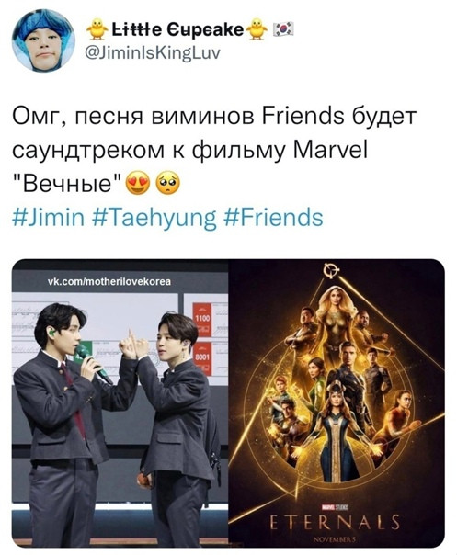Viewport: 457px width, 555px height.
Task: Click the green microphone in the photo
Action: click(93, 364)
